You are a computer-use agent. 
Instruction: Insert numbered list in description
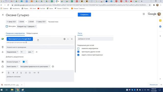(x=26, y=73)
